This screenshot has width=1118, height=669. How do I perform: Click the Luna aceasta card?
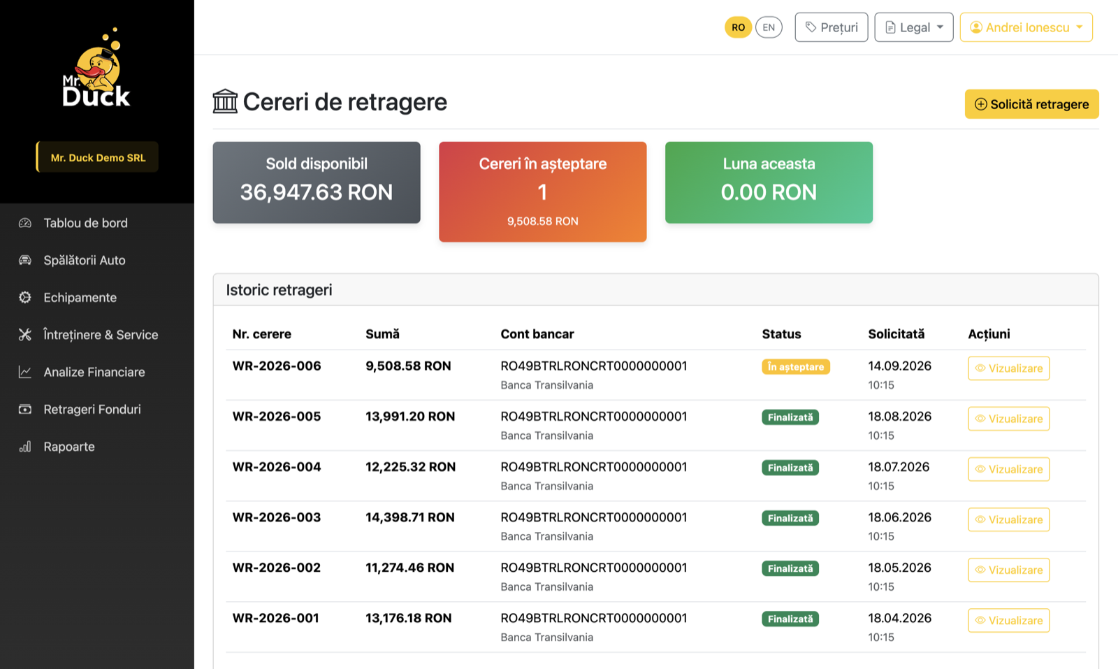click(x=769, y=182)
